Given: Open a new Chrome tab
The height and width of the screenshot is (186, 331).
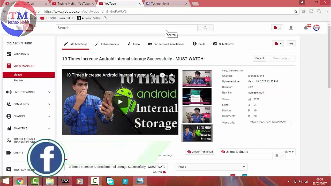Looking at the screenshot, I should pos(195,4).
